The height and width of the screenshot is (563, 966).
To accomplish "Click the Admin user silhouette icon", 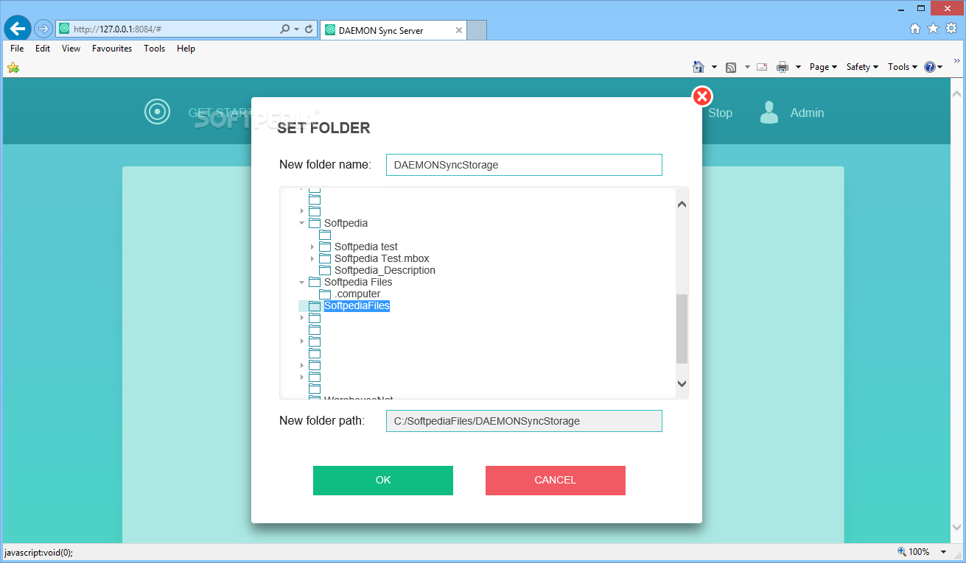I will pos(769,112).
